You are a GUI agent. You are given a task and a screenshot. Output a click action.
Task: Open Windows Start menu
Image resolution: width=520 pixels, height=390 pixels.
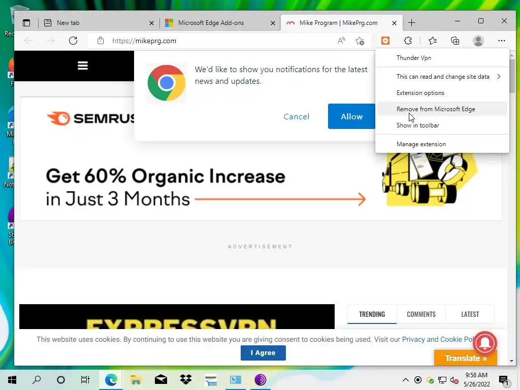pyautogui.click(x=12, y=380)
